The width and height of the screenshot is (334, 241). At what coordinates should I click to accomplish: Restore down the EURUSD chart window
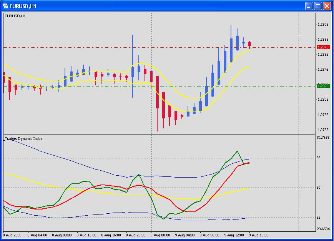click(x=317, y=6)
